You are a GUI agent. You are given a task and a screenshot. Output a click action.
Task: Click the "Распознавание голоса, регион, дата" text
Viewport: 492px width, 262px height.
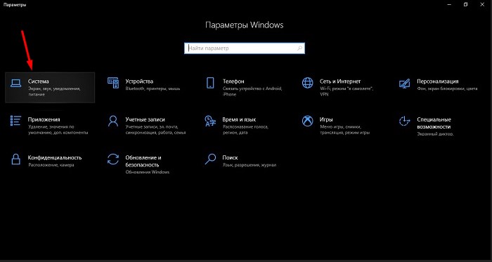[x=245, y=130]
